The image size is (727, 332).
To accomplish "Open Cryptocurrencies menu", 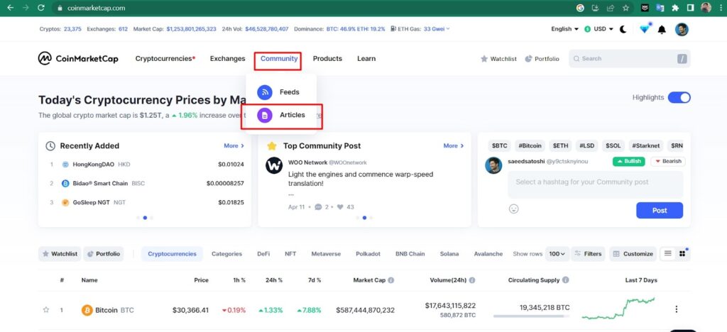I will tap(165, 59).
